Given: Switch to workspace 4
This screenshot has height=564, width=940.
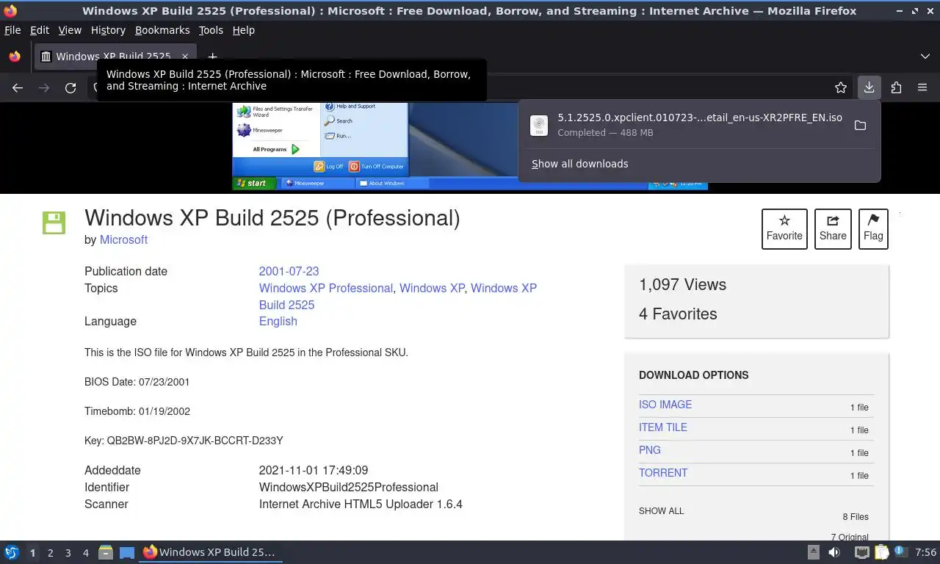Looking at the screenshot, I should pos(85,553).
